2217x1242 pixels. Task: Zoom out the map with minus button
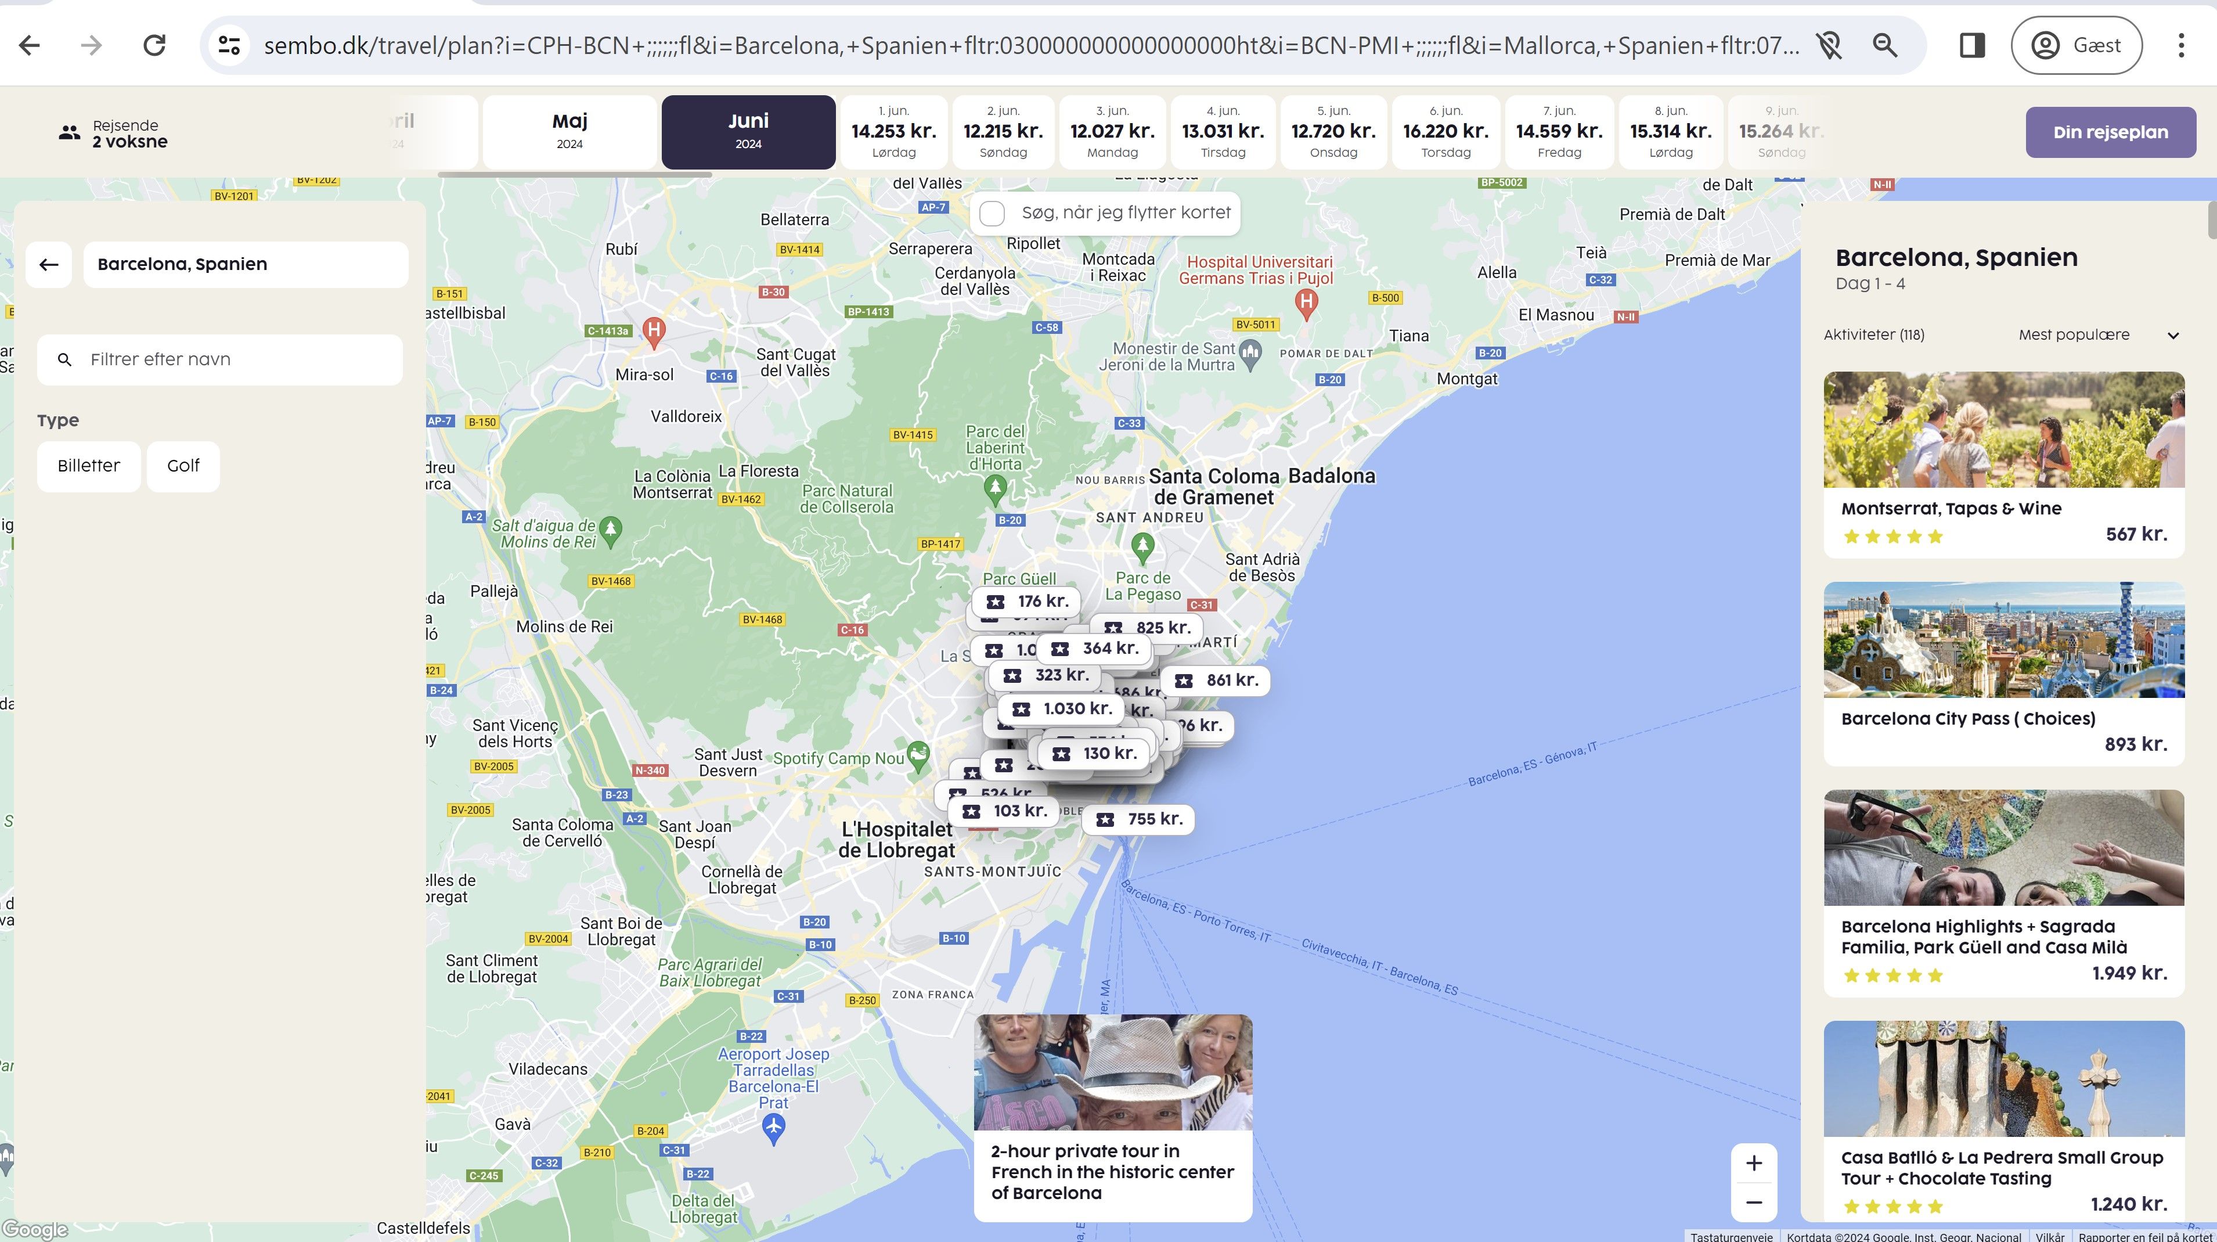point(1753,1203)
